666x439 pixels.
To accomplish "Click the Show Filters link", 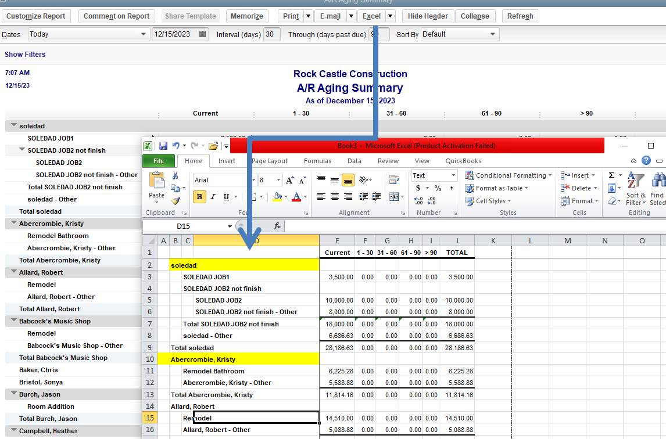I will tap(25, 55).
